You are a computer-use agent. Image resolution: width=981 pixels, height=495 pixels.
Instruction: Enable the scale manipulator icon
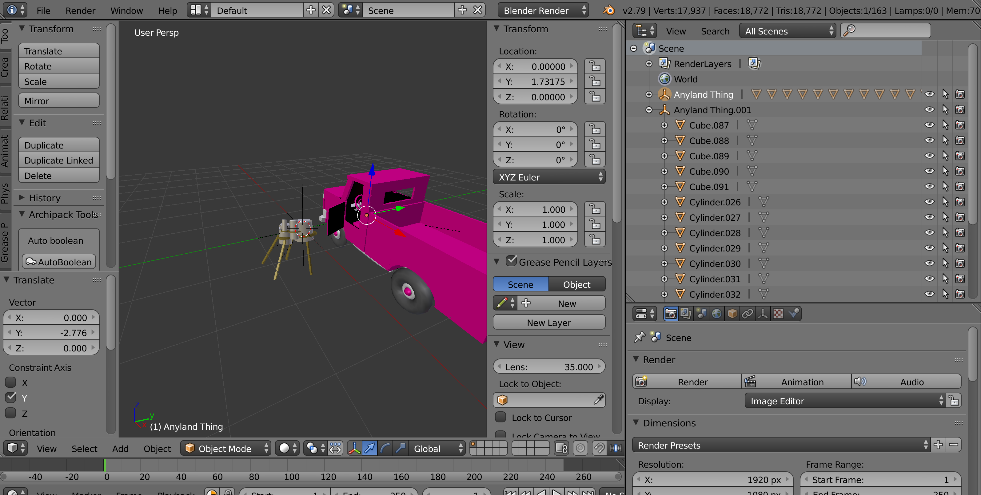[x=400, y=448]
